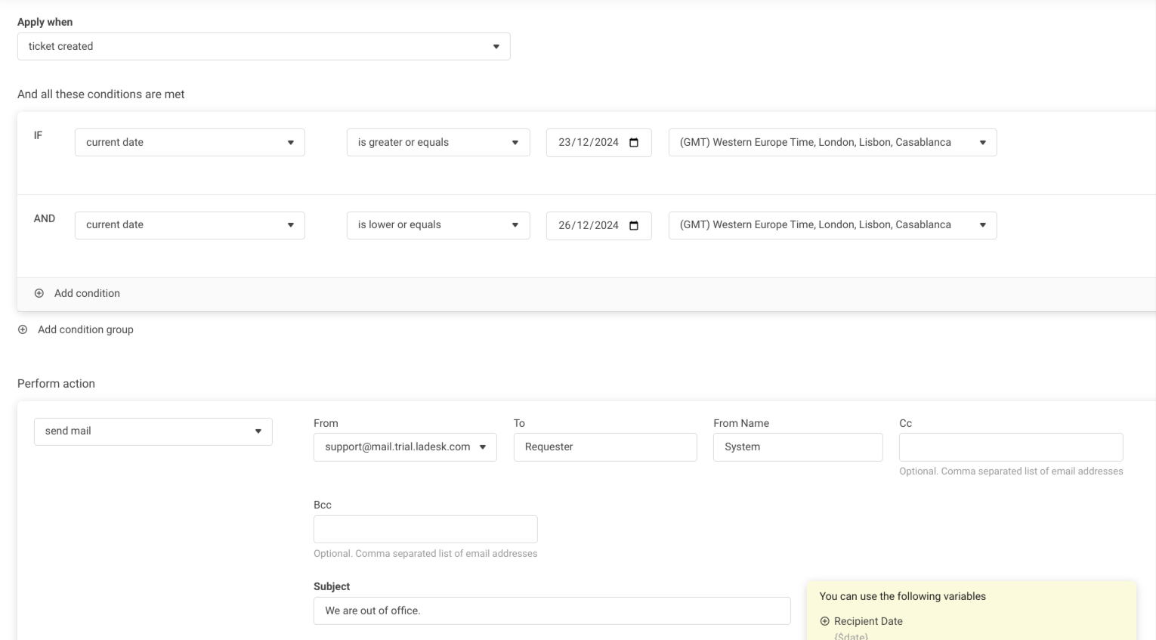
Task: Open first 'current date' condition dropdown
Action: coord(190,142)
